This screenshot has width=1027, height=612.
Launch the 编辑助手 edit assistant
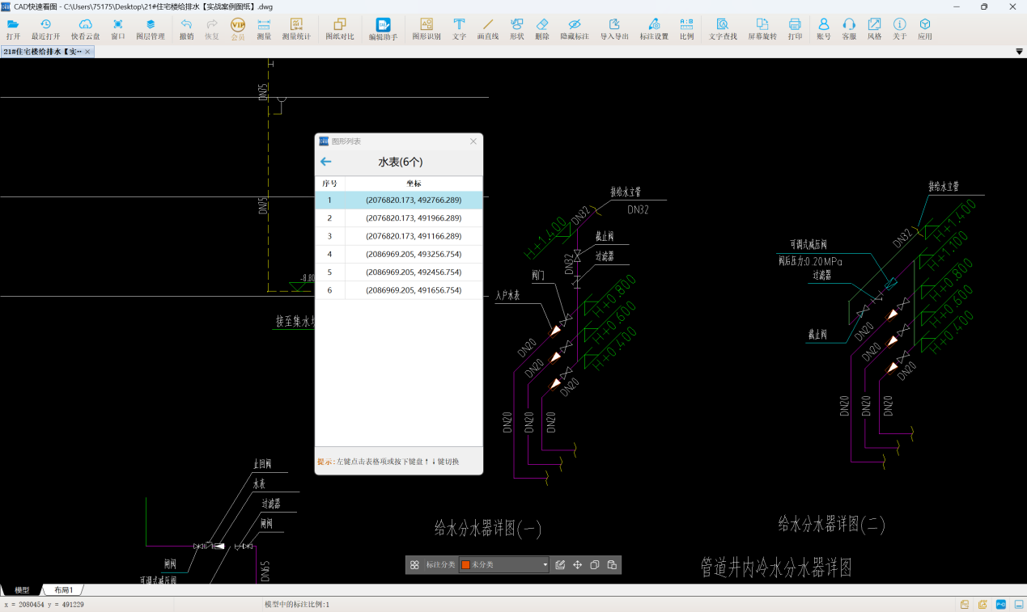(383, 29)
